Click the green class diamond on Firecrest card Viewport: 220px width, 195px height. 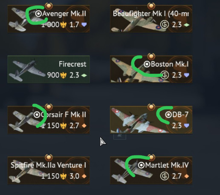click(84, 75)
